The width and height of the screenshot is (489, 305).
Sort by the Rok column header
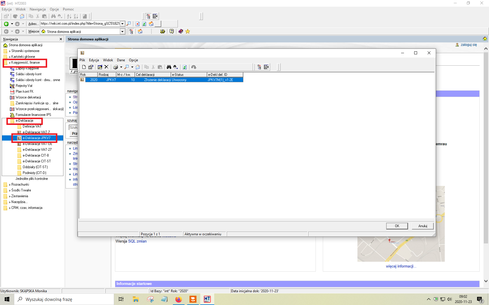point(88,75)
